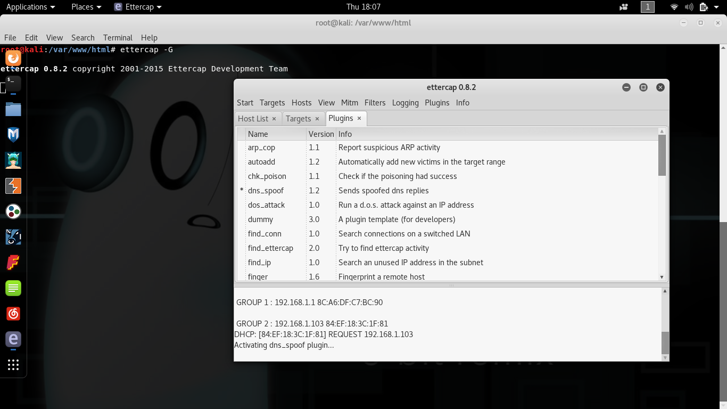
Task: Click the screen recorder camera icon
Action: (x=624, y=7)
